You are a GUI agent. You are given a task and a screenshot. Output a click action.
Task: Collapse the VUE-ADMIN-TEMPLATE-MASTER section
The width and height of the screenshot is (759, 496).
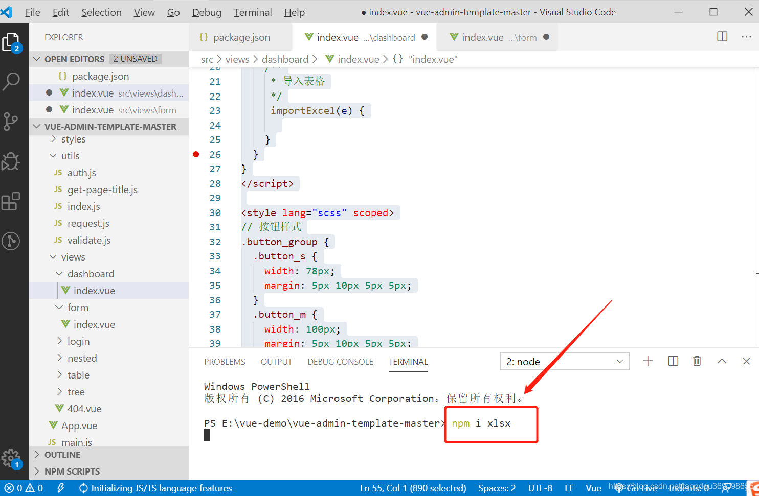coord(37,126)
